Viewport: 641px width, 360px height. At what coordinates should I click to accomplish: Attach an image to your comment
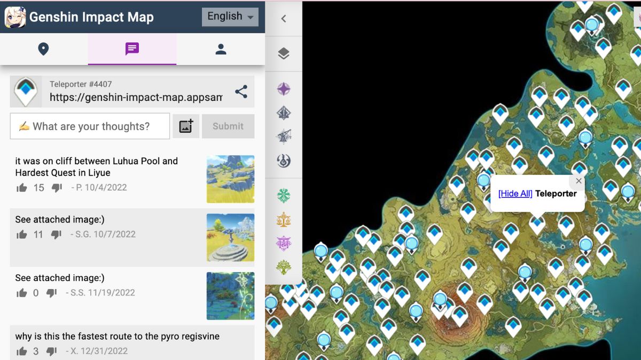coord(186,126)
